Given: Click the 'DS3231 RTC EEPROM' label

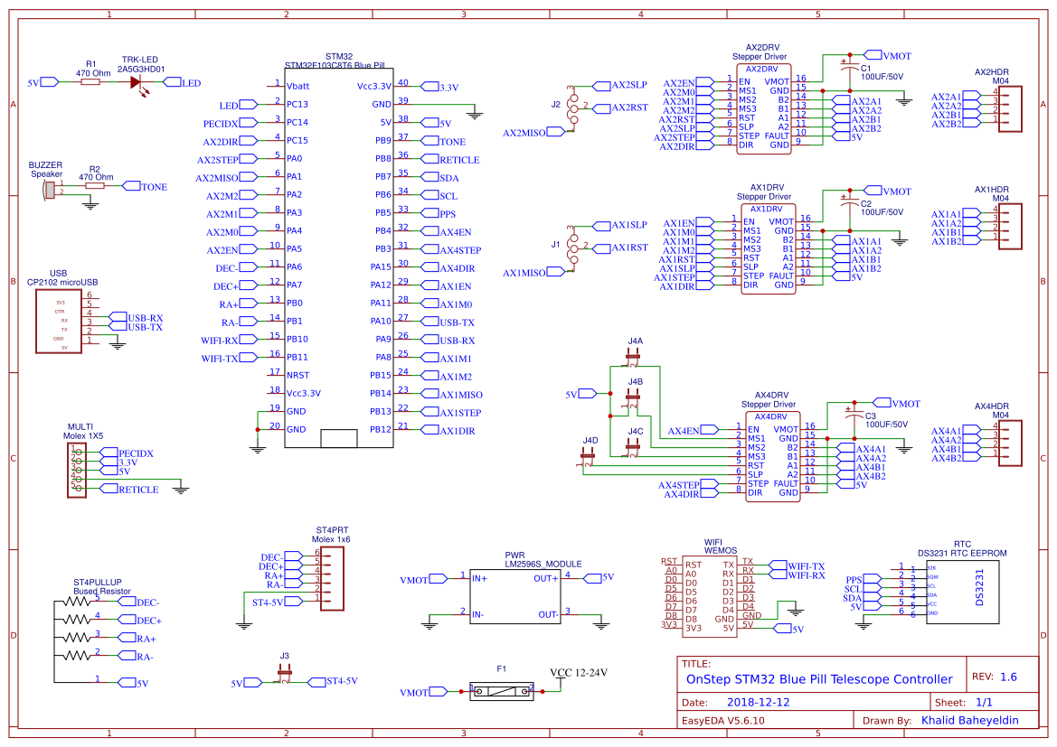Looking at the screenshot, I should (x=961, y=553).
